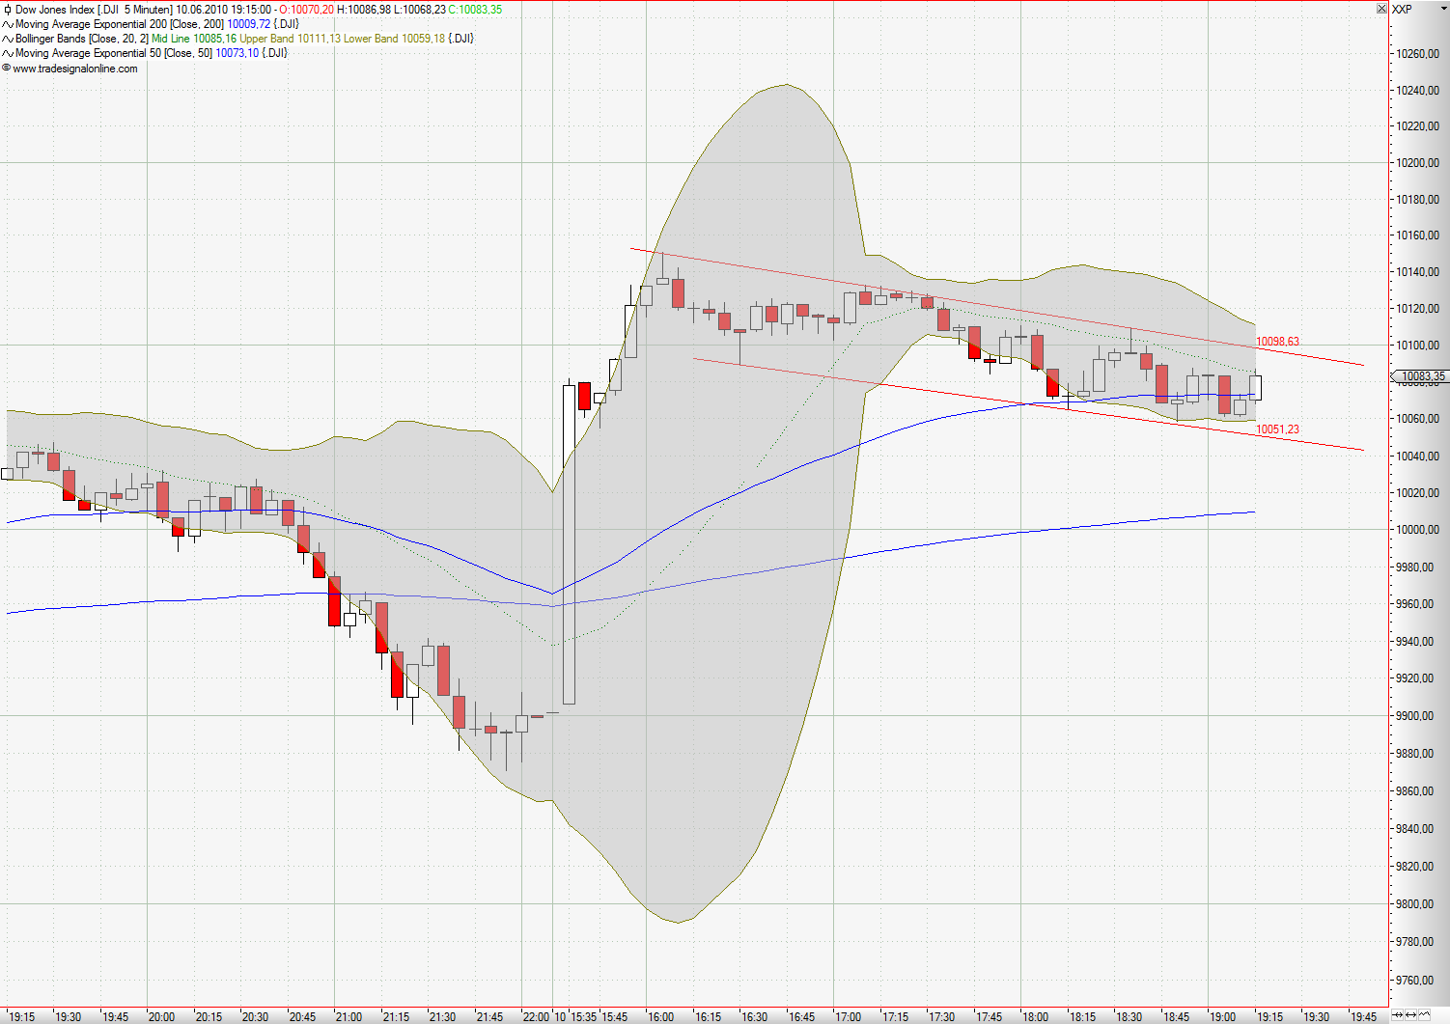Click the Lower Band 10059,18 value
Viewport: 1450px width, 1024px height.
pyautogui.click(x=395, y=39)
